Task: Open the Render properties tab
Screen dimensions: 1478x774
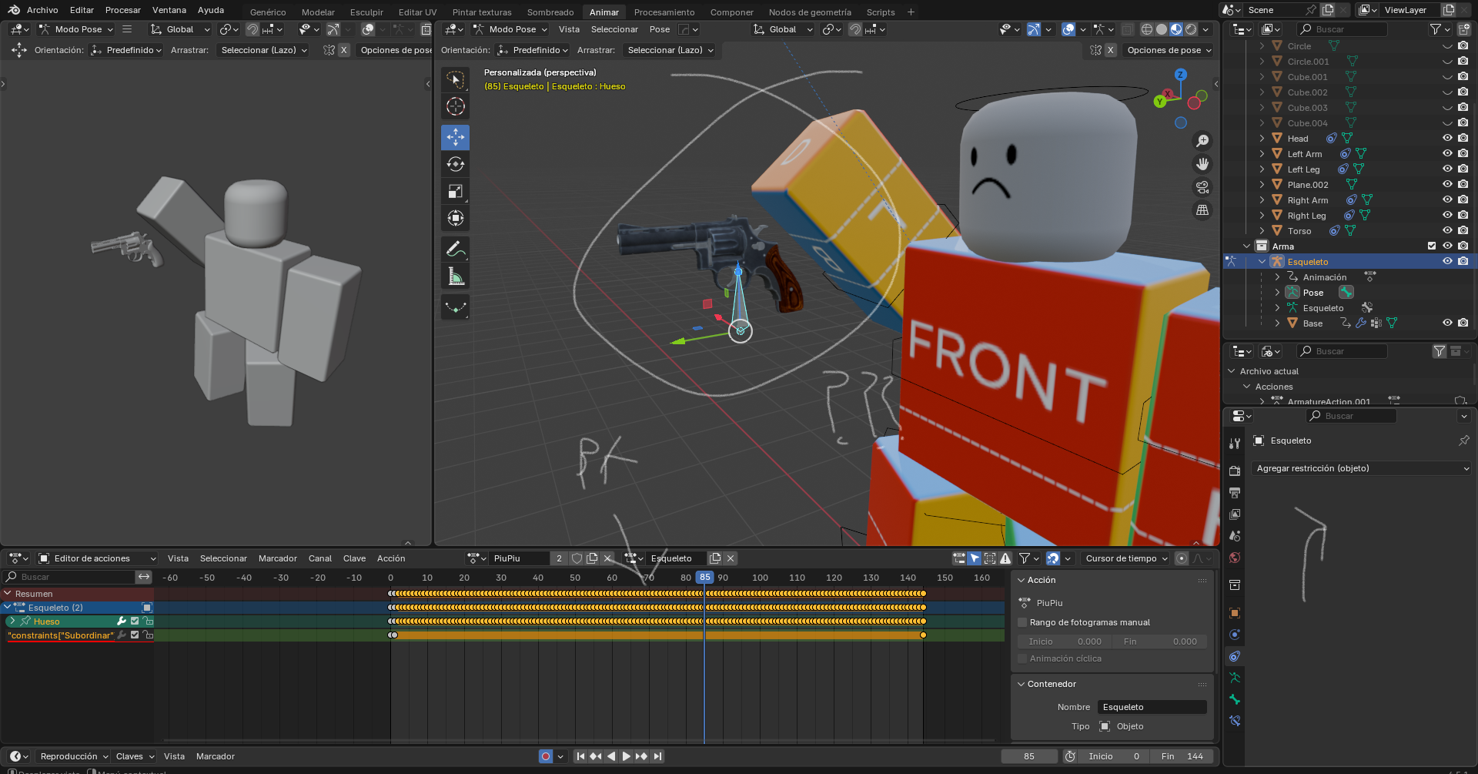Action: tap(1235, 471)
